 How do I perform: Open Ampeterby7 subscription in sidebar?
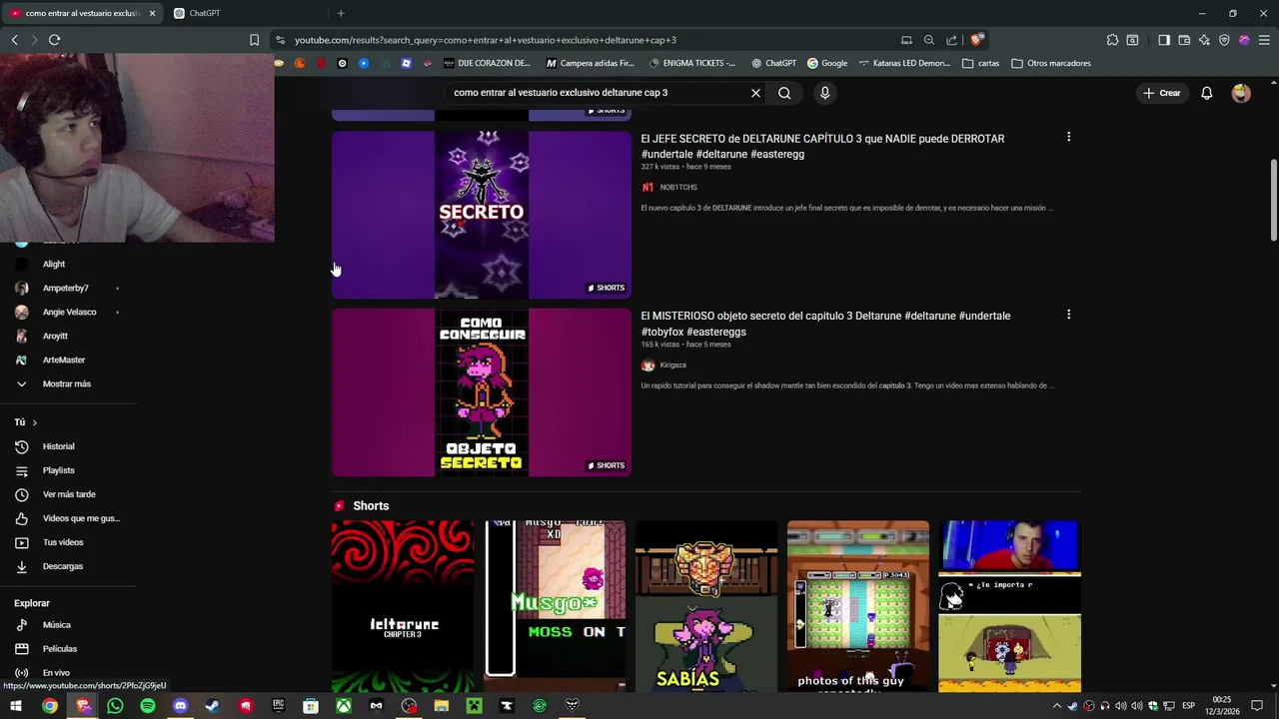[68, 288]
